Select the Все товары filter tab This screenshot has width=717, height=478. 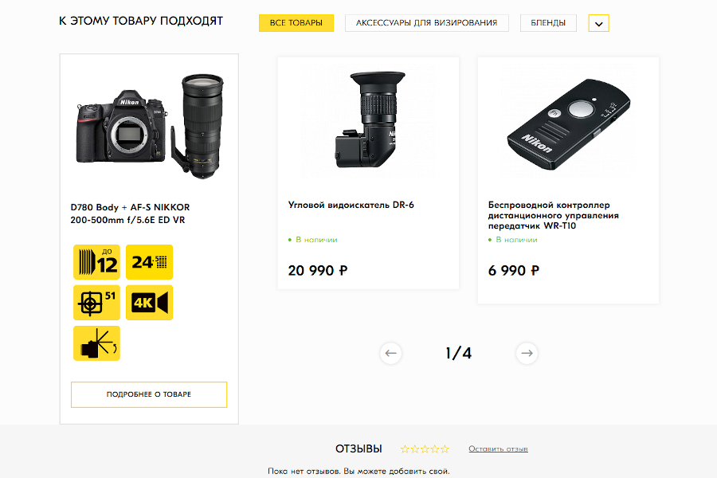[x=296, y=23]
